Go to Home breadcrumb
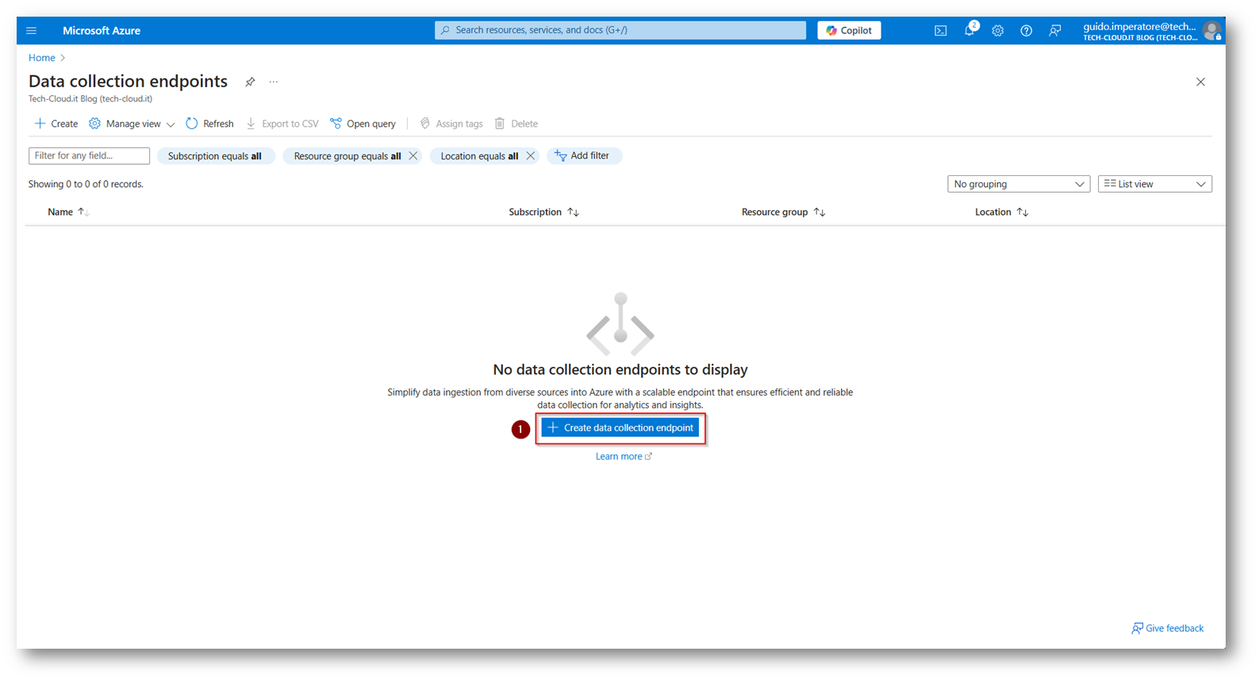 pyautogui.click(x=42, y=58)
